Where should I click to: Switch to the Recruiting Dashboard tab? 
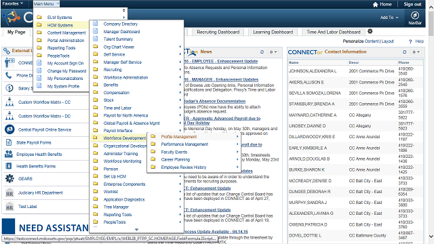(218, 32)
